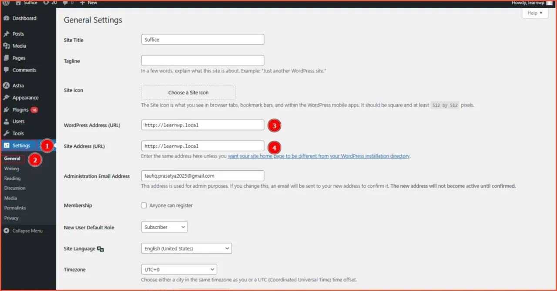Open the updates icon showing 20 updates
The height and width of the screenshot is (291, 557).
tap(45, 3)
